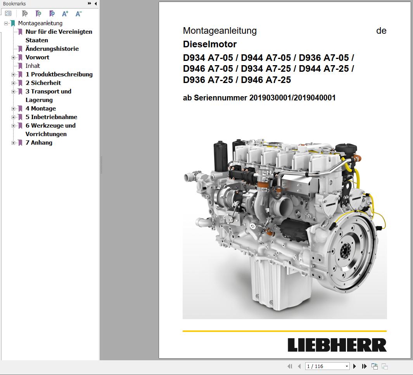Expand the 4 Montage bookmark
Image resolution: width=413 pixels, height=375 pixels.
[x=13, y=109]
